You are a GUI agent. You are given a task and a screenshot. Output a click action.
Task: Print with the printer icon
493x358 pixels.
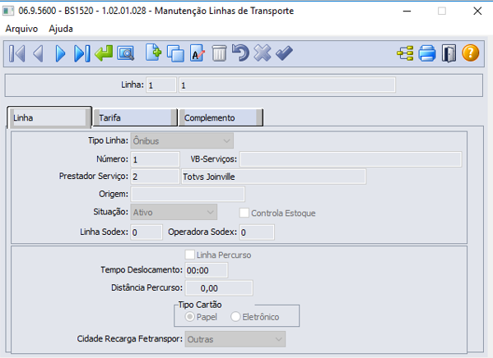(x=427, y=53)
